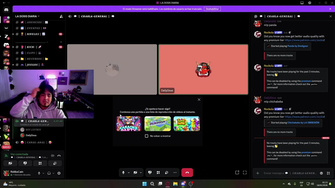Open threads icon in chat panel header
Image resolution: width=335 pixels, height=188 pixels.
[x=256, y=16]
